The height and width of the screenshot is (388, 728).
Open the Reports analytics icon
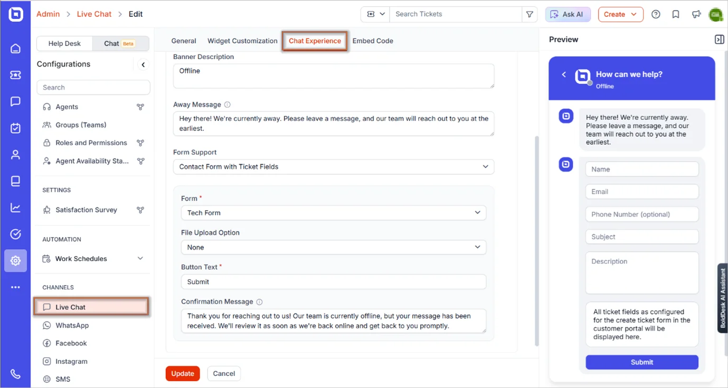pos(15,207)
